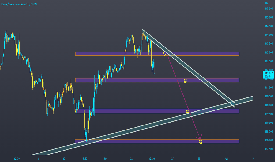Select the magnet icon on the 138.000 zone
Viewport: 275px width, 162px height.
click(x=201, y=142)
